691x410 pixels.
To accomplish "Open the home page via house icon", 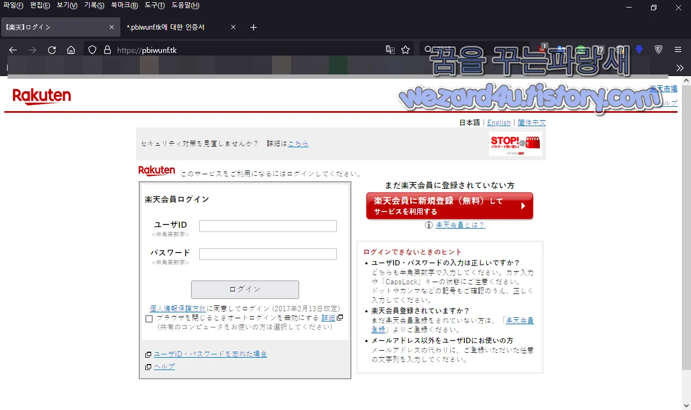I will (x=71, y=50).
